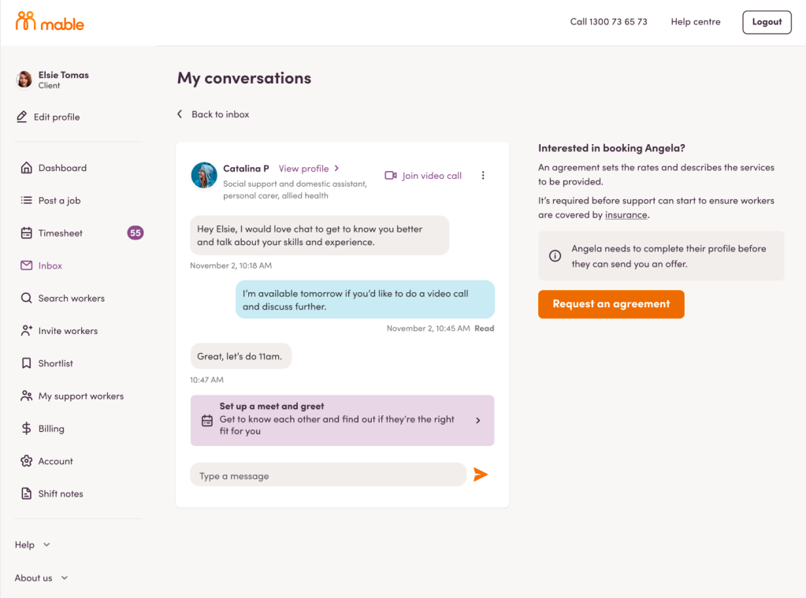The width and height of the screenshot is (806, 598).
Task: Open the three-dot conversation options menu
Action: (483, 176)
